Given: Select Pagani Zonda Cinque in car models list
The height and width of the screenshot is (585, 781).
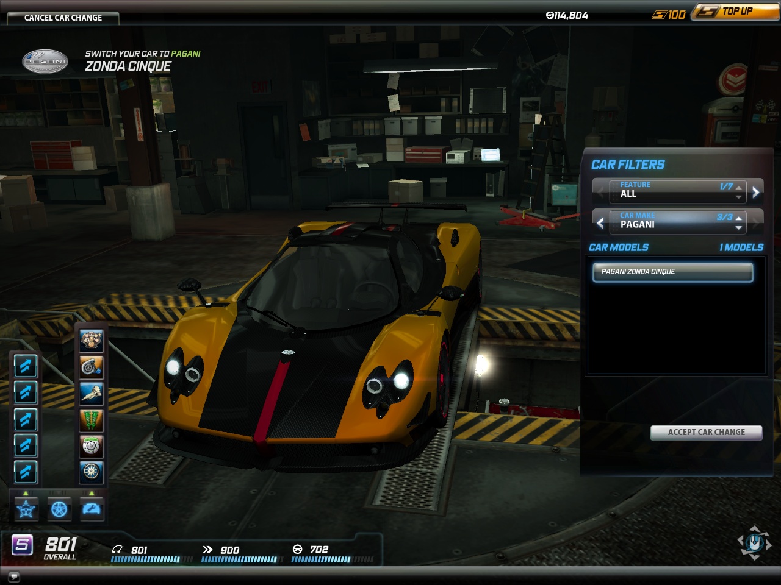Looking at the screenshot, I should point(673,272).
